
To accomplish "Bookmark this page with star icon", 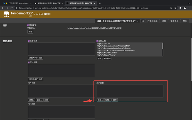I will click(x=175, y=8).
